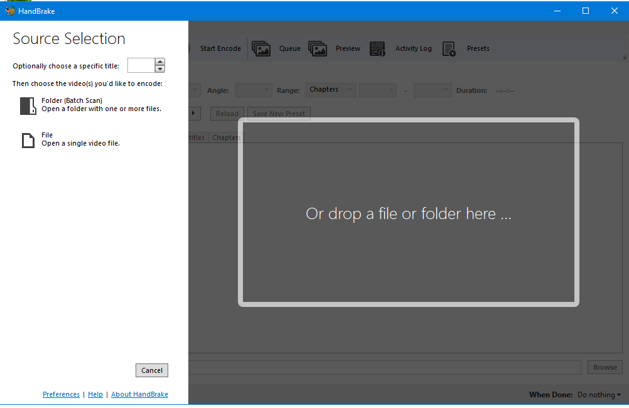Change the When Done action dropdown
629x408 pixels.
click(x=598, y=394)
